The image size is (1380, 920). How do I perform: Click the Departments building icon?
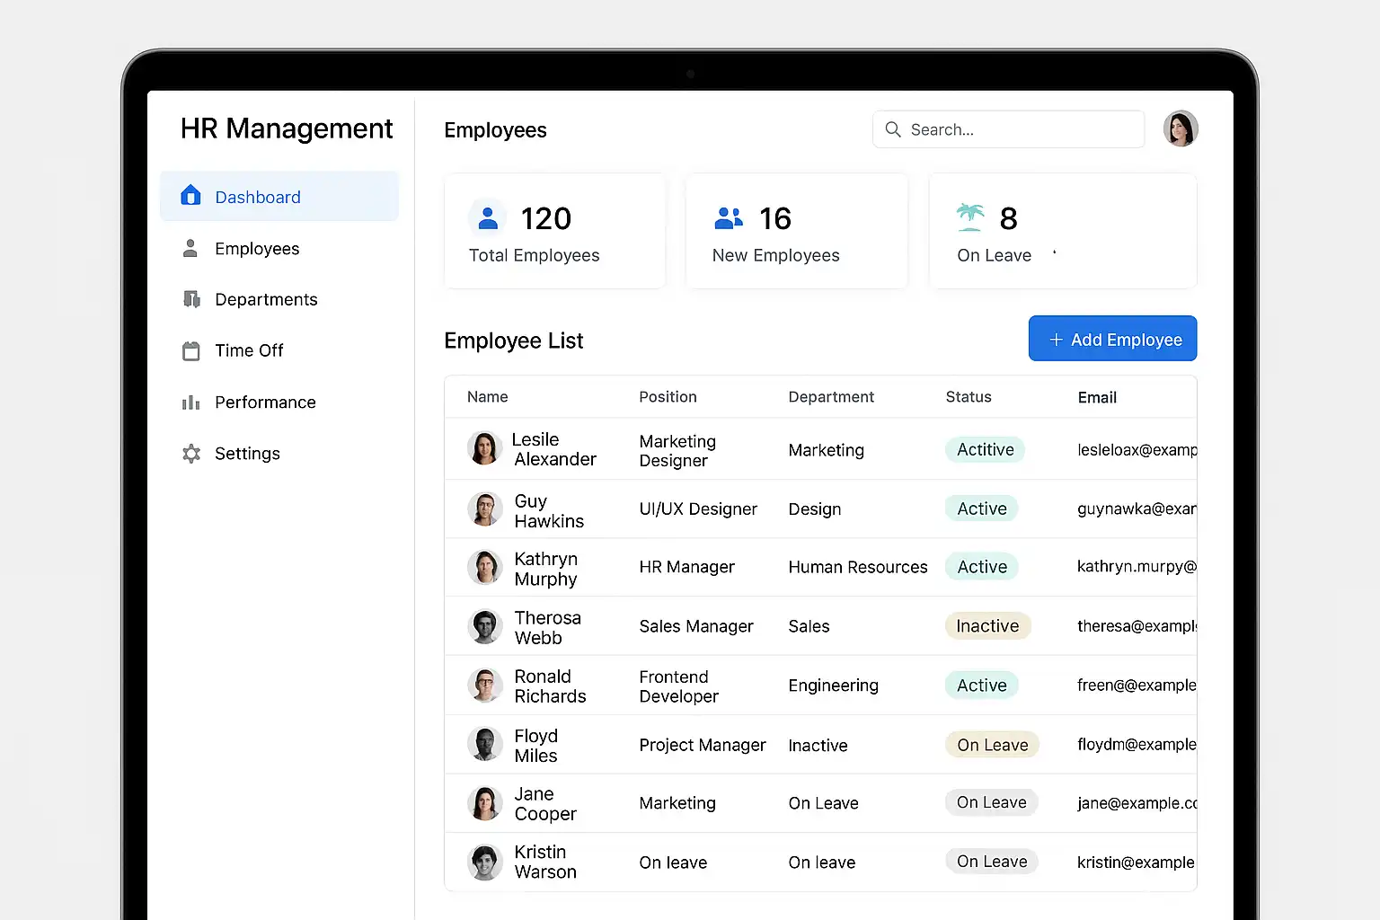pyautogui.click(x=191, y=299)
